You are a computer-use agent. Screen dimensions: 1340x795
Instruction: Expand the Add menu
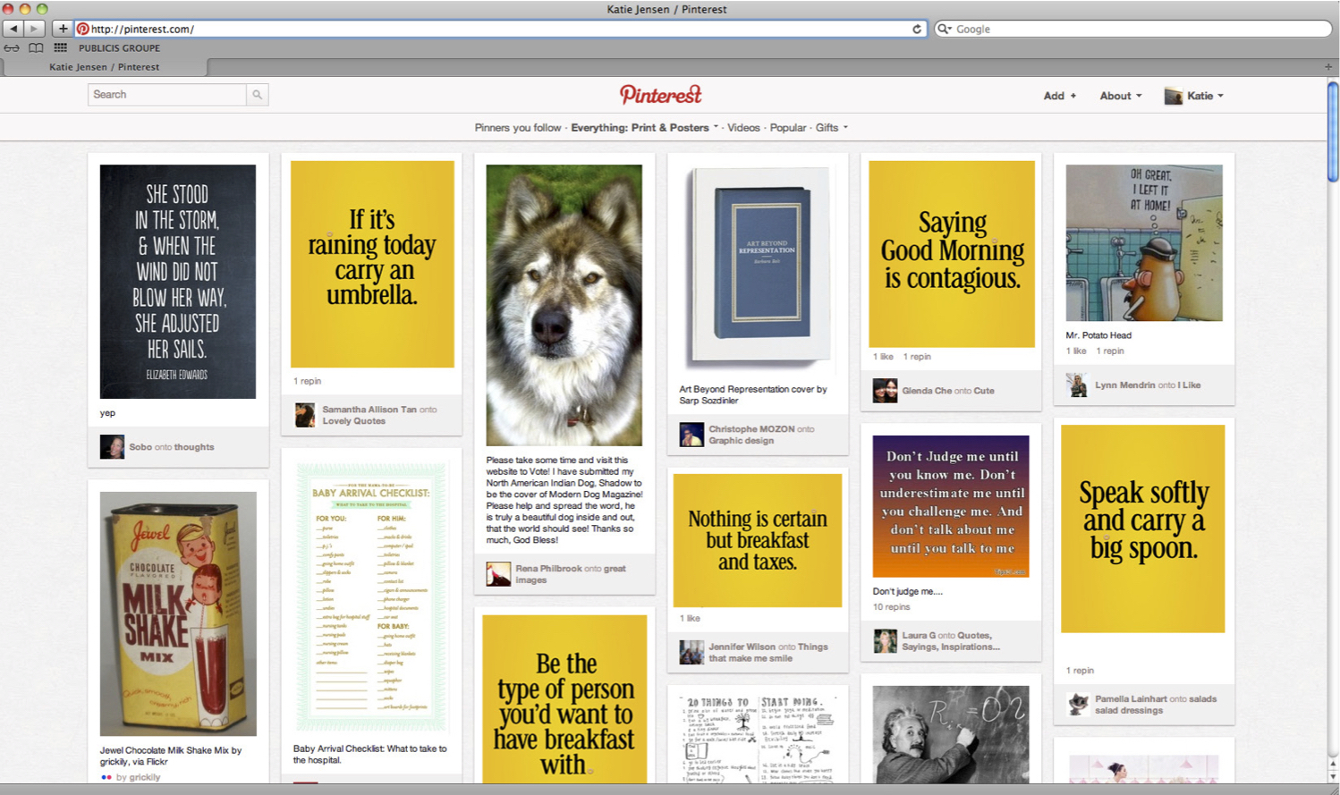1059,96
